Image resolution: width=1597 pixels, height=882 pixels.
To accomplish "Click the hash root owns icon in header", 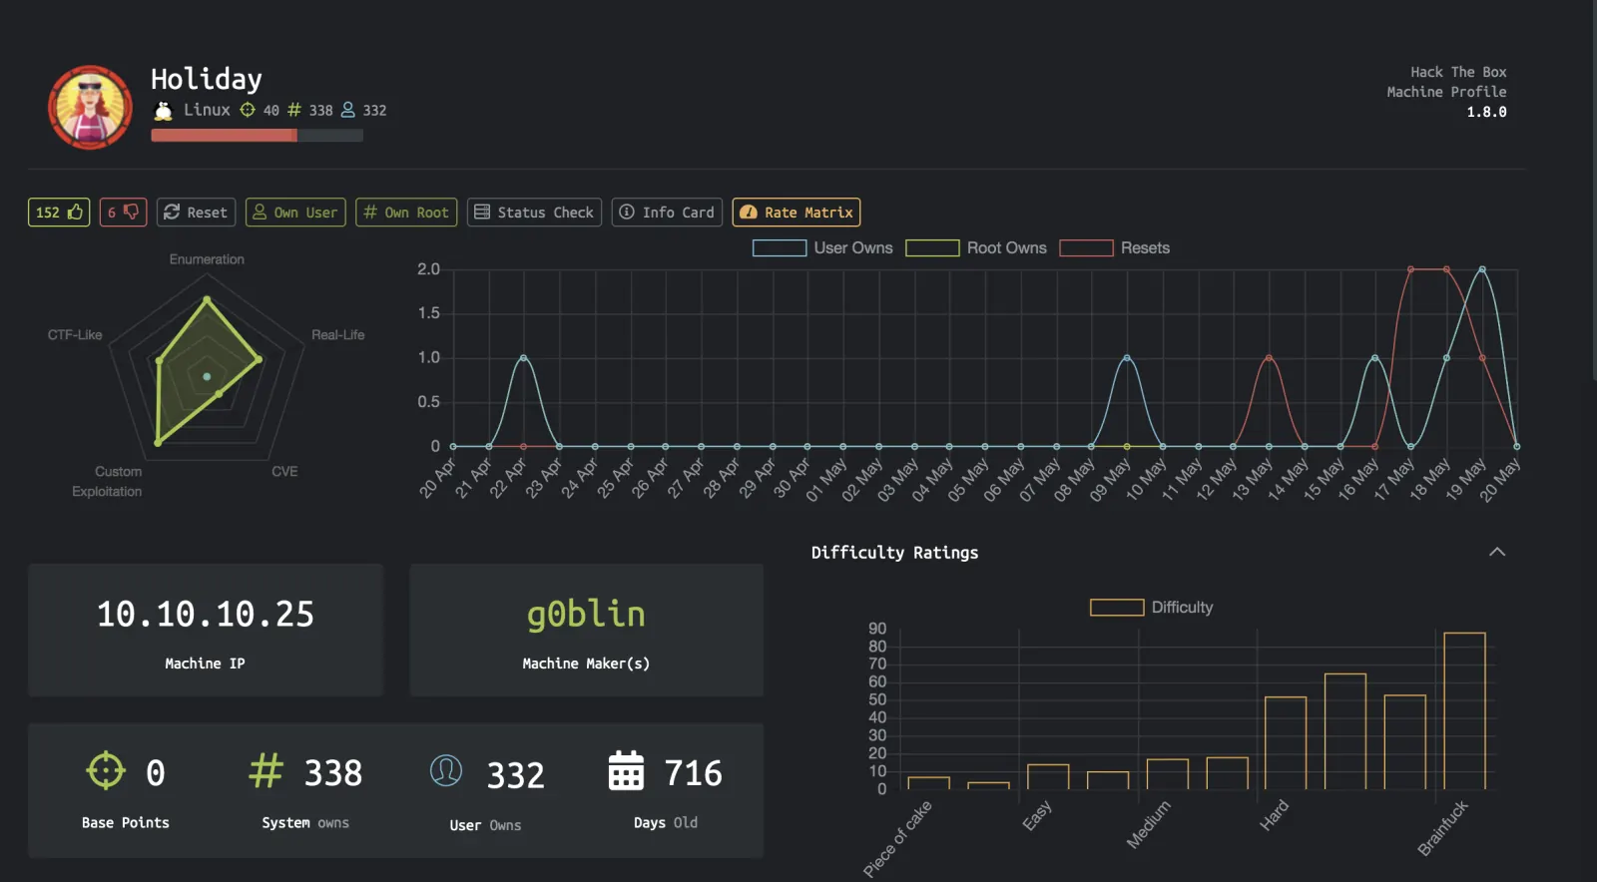I will 294,110.
